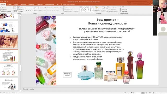This screenshot has height=94, width=167.
Task: Click Преобразовать в SmartArt
Action: [x=70, y=11]
